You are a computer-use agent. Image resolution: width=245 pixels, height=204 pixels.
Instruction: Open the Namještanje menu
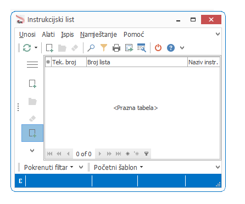(x=98, y=35)
